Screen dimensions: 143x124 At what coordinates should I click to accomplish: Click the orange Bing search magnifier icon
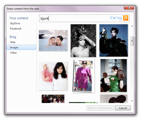coord(125,18)
